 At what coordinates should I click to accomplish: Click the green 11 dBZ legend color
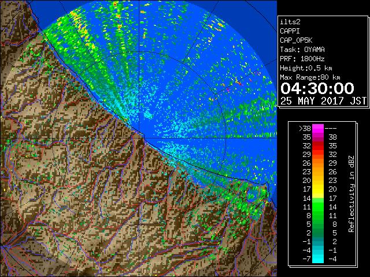coord(318,207)
